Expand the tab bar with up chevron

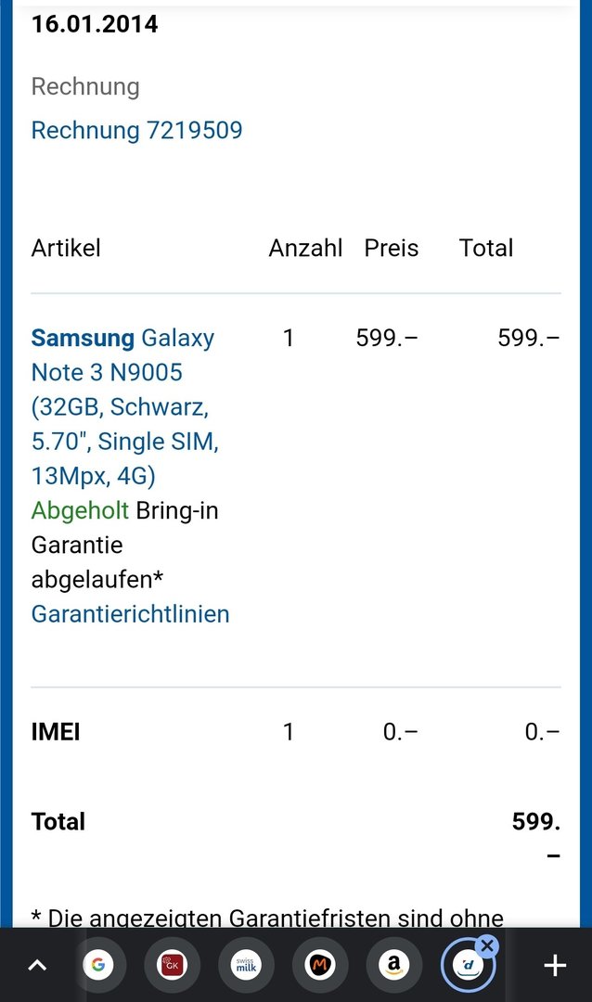click(38, 965)
